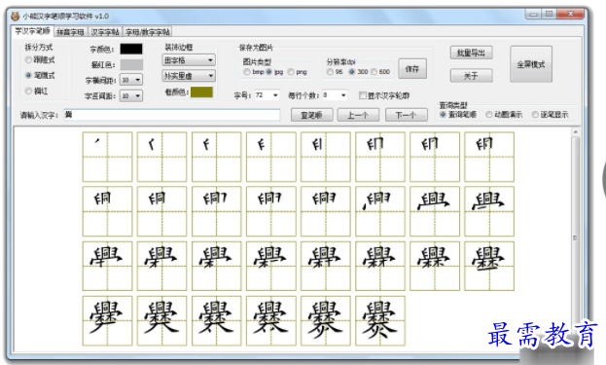Open the 田字格 border style dropdown
This screenshot has height=365, width=606.
189,60
